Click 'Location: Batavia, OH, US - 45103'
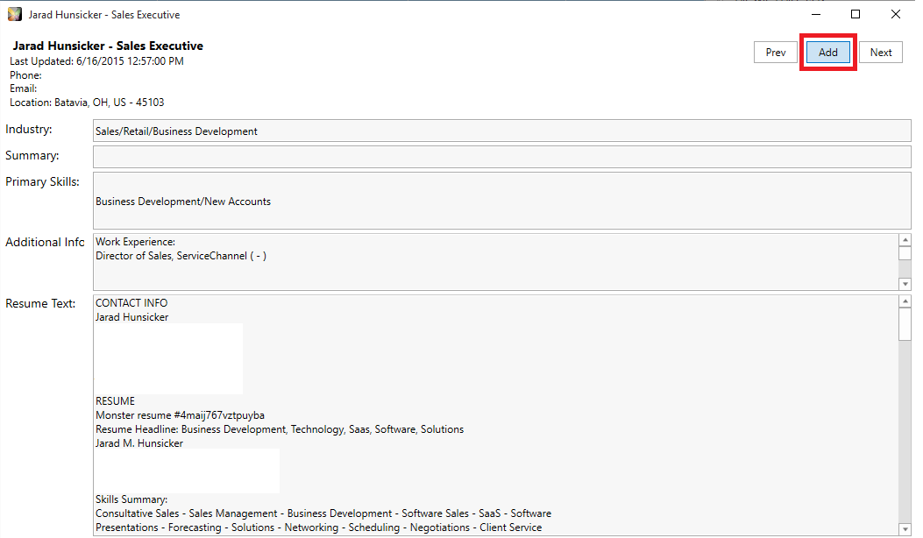This screenshot has height=538, width=923. click(x=87, y=103)
